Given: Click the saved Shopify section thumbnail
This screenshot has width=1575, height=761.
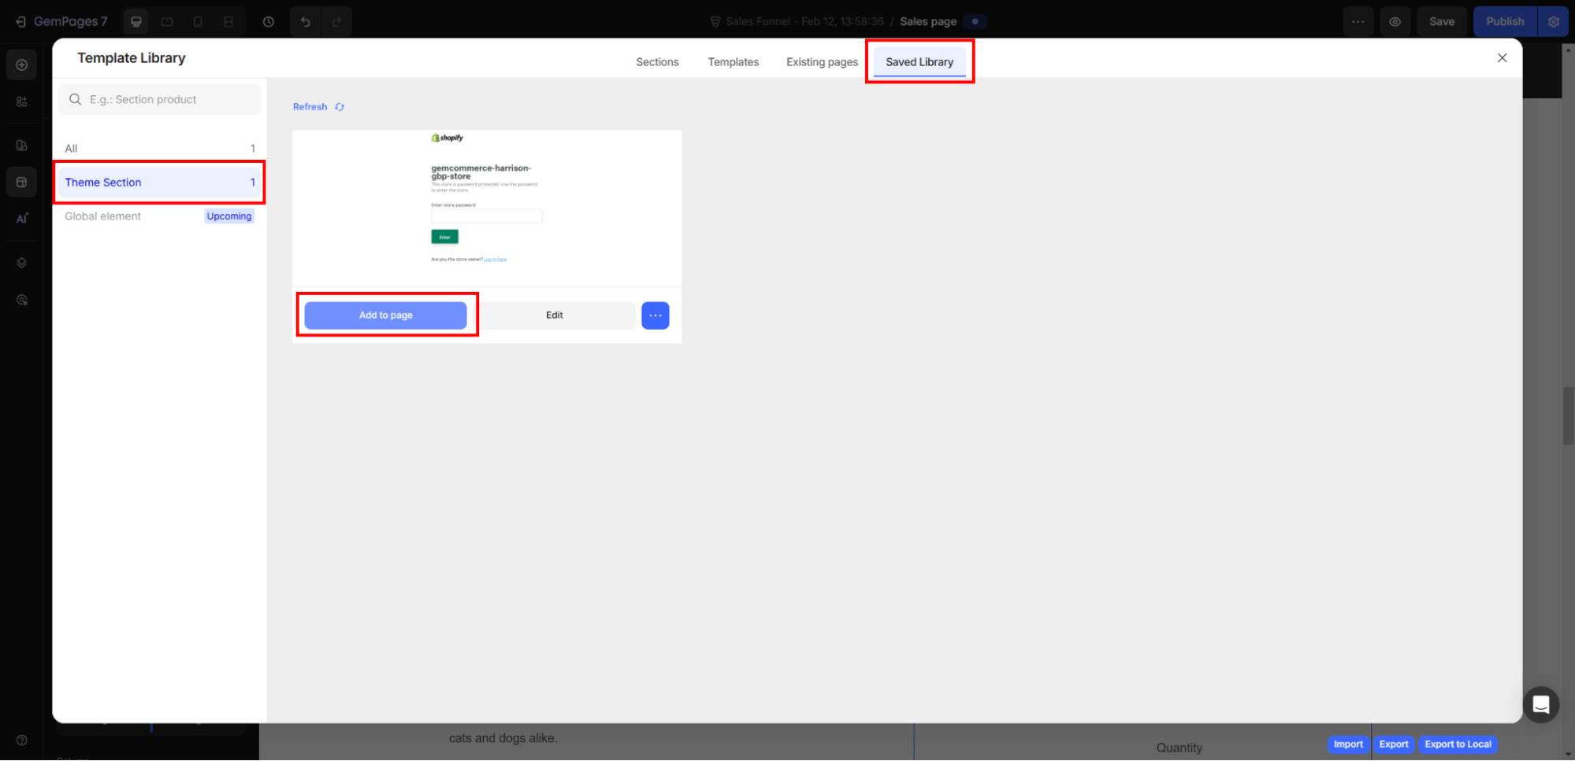Looking at the screenshot, I should click(486, 207).
